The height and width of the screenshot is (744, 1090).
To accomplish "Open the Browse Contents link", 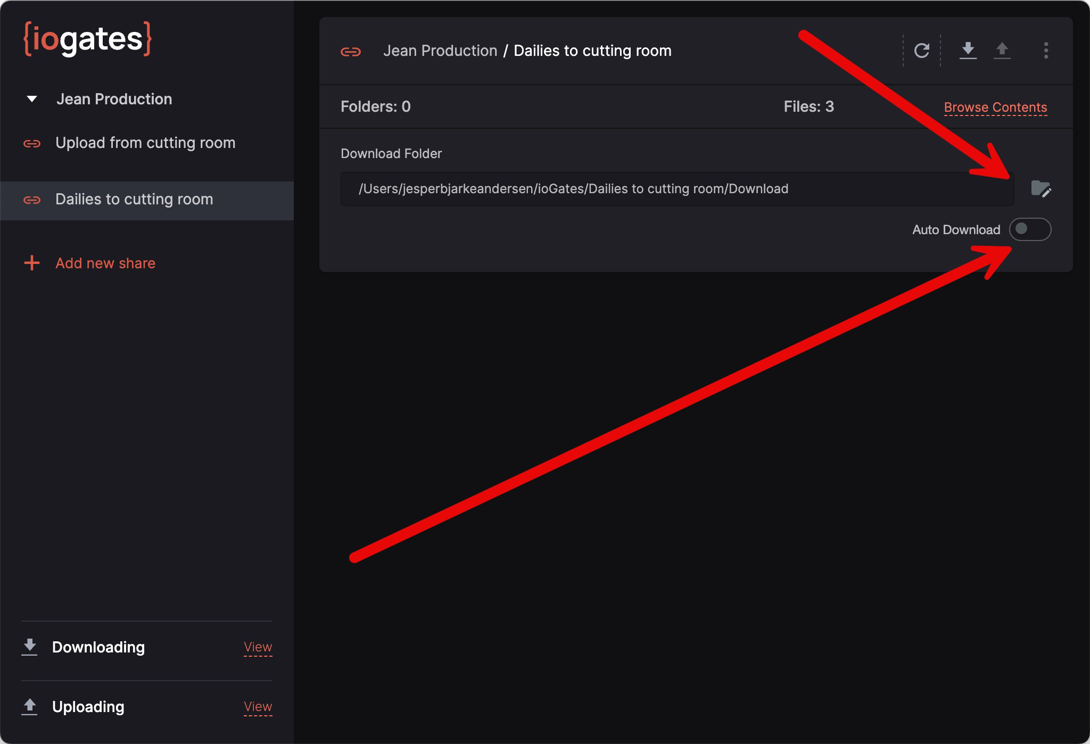I will point(995,107).
